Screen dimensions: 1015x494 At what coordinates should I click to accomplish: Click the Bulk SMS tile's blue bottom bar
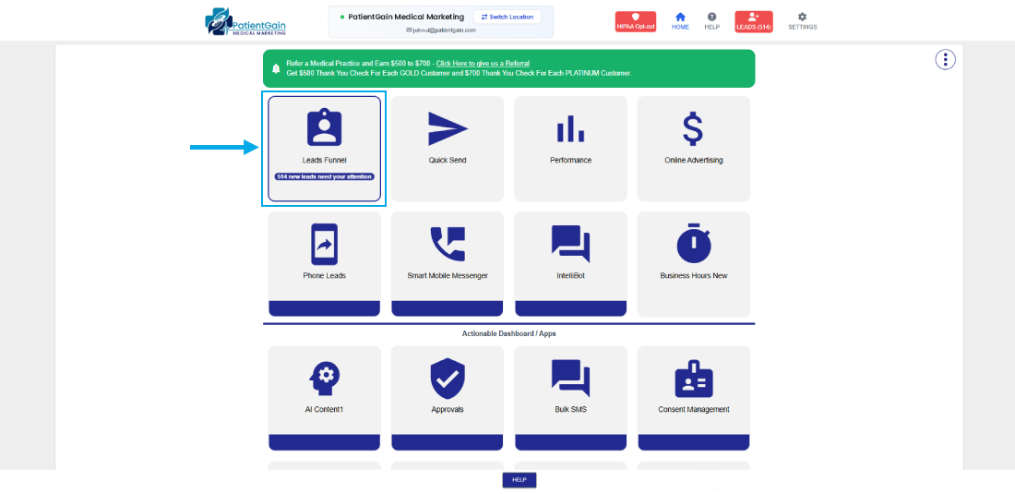570,442
